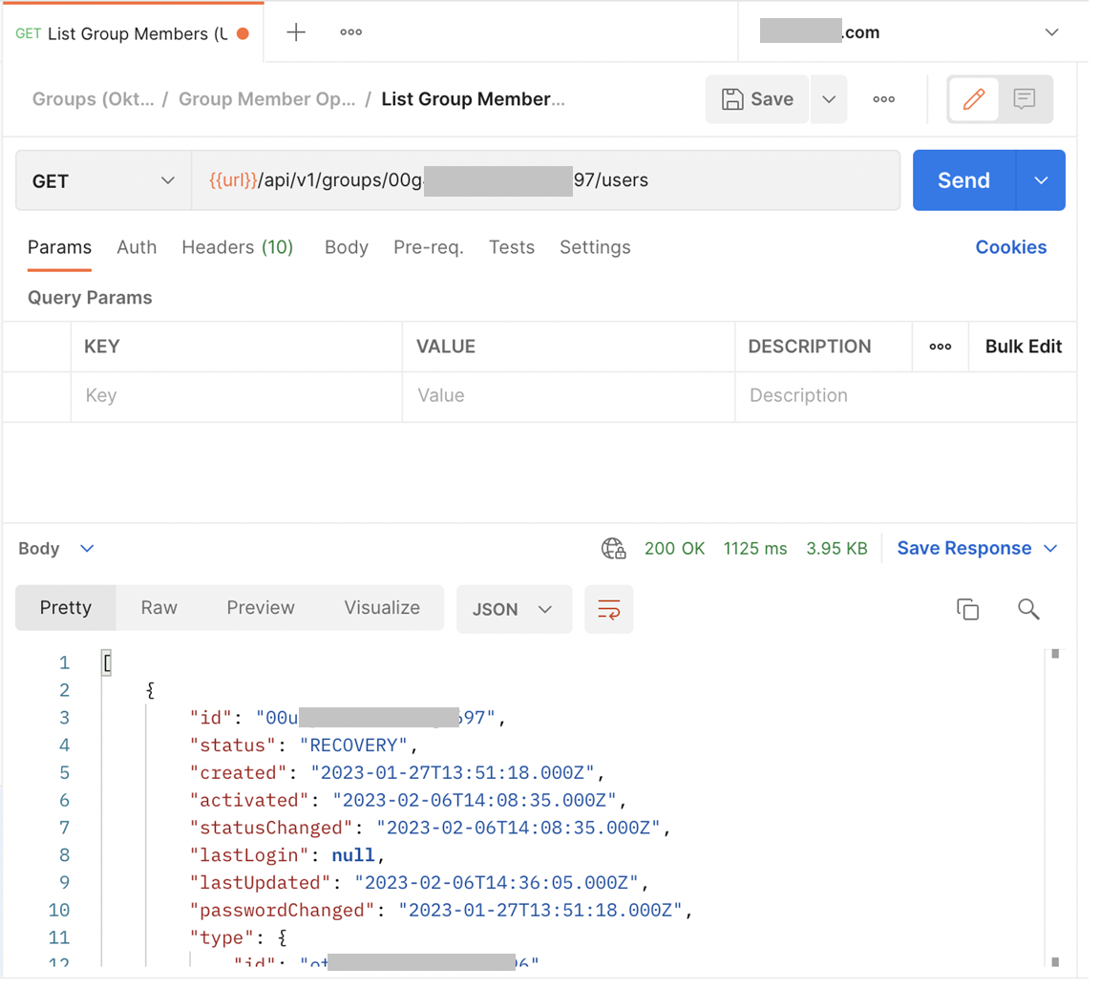
Task: Expand the Send button arrow options
Action: pyautogui.click(x=1041, y=180)
